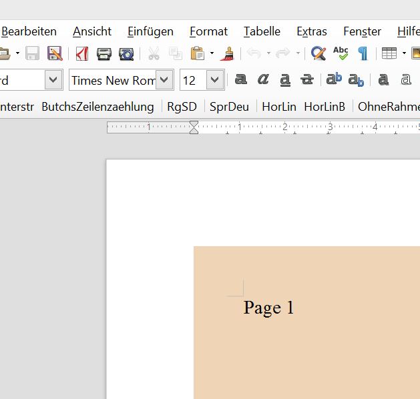Toggle formatting marks pilcrow icon
Viewport: 420px width, 399px height.
pyautogui.click(x=363, y=53)
